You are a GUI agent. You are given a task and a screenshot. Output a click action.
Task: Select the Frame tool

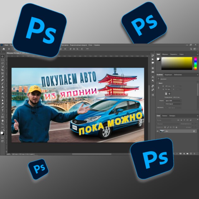(3, 73)
